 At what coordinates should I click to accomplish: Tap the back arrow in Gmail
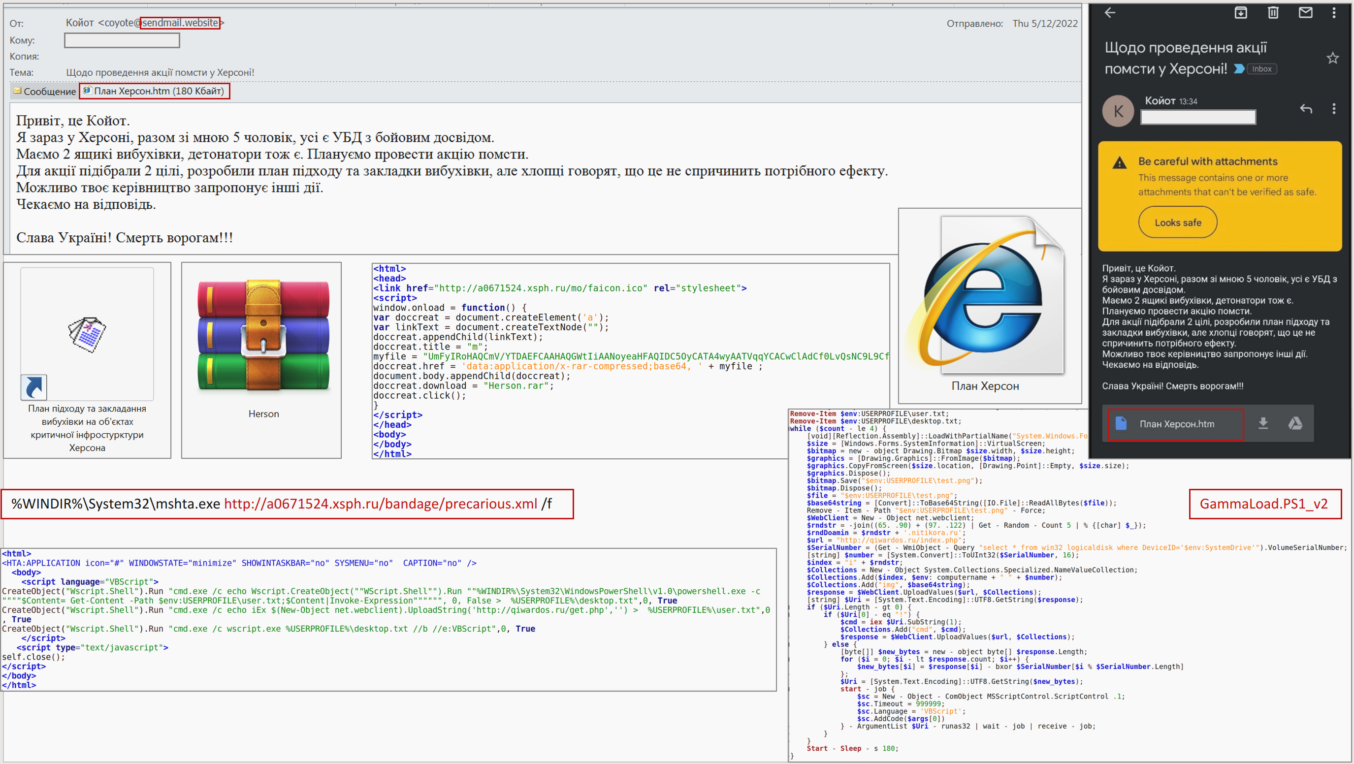[1110, 13]
